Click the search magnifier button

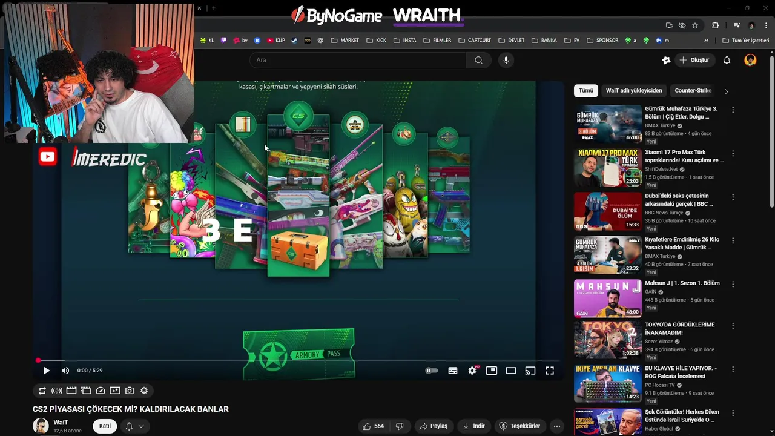478,60
